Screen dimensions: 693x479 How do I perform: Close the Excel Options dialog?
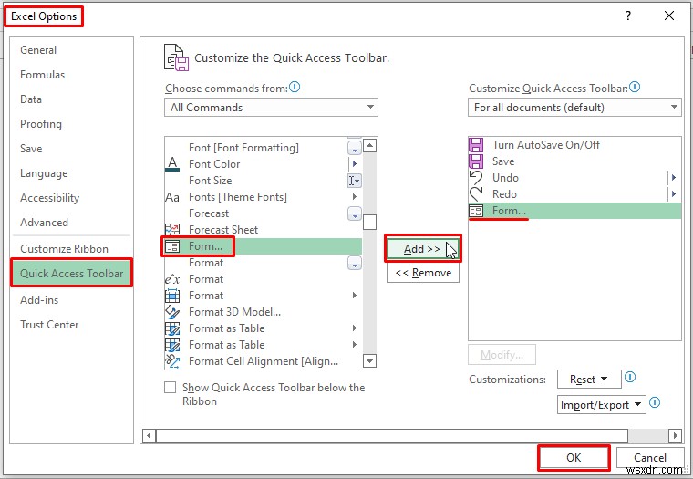tap(669, 16)
